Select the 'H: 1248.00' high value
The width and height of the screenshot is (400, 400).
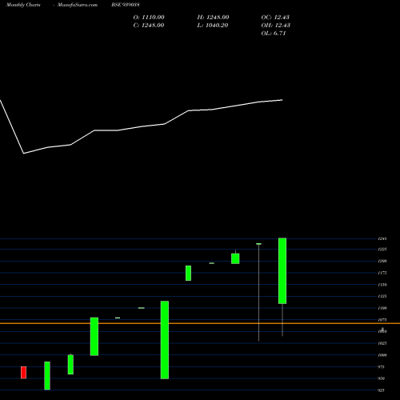[x=213, y=17]
